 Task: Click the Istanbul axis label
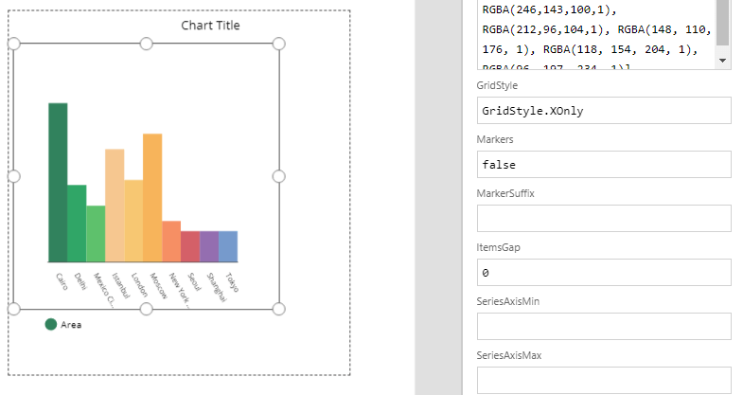(120, 285)
